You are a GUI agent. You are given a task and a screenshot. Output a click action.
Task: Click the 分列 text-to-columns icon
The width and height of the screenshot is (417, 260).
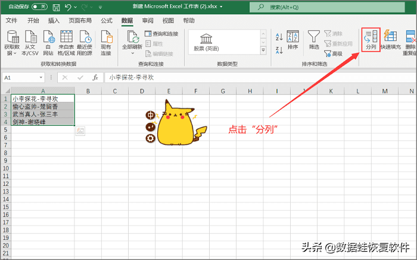pos(371,40)
